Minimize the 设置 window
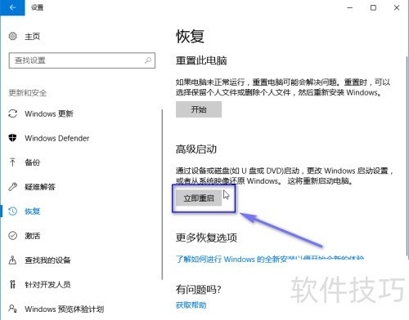 click(x=350, y=7)
